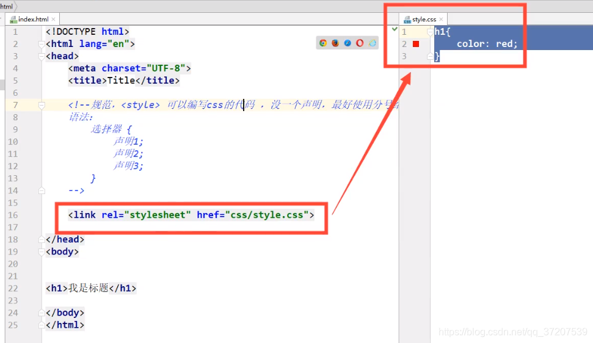593x343 pixels.
Task: Click the green inspection checkmark in style.css
Action: click(395, 29)
